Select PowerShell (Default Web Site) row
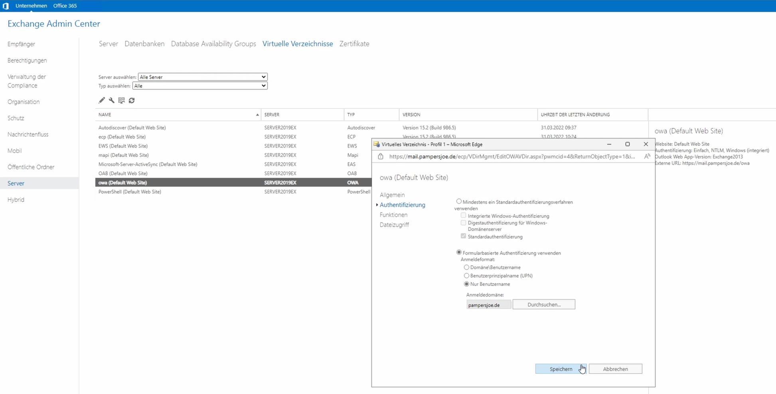776x394 pixels. point(233,192)
